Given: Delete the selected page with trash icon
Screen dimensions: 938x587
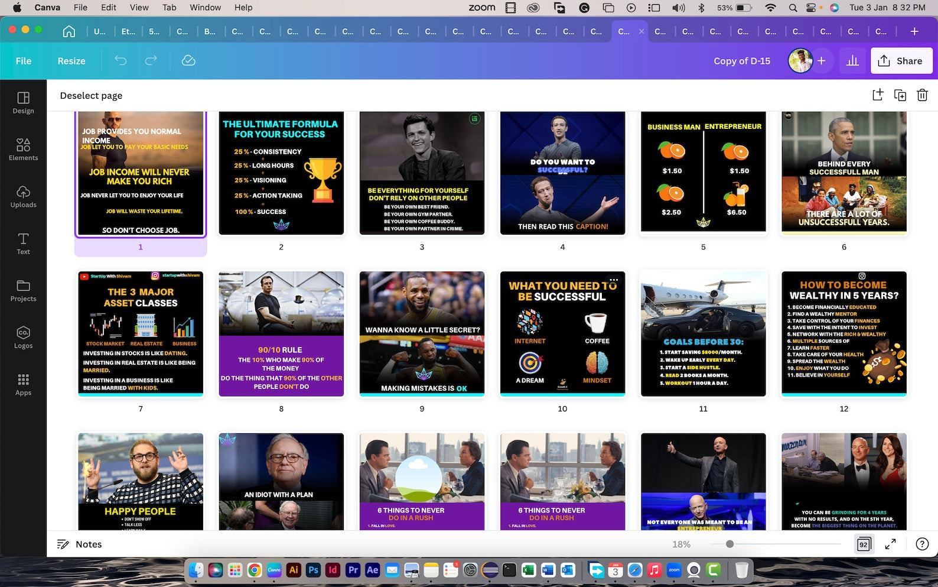Looking at the screenshot, I should [x=922, y=95].
